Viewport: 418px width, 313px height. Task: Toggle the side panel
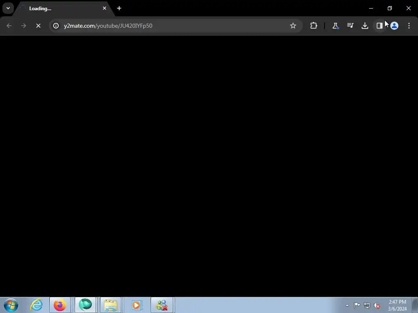379,26
